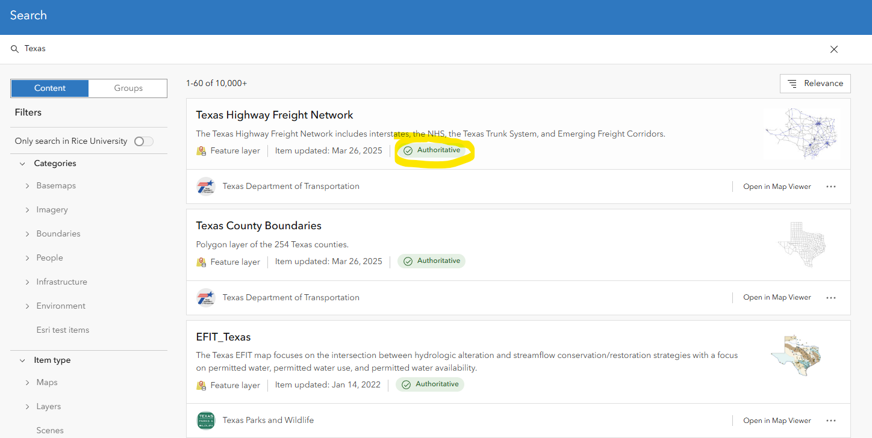
Task: Select the Content tab
Action: 50,88
